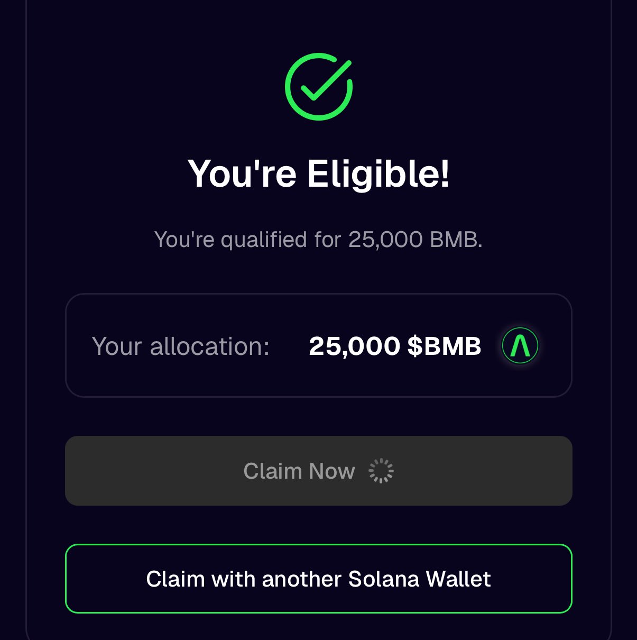The width and height of the screenshot is (637, 640).
Task: Click the loading spinner beside Claim Now
Action: pos(381,471)
